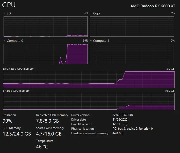This screenshot has width=180, height=153.
Task: Click the Utilization label
Action: 9,115
